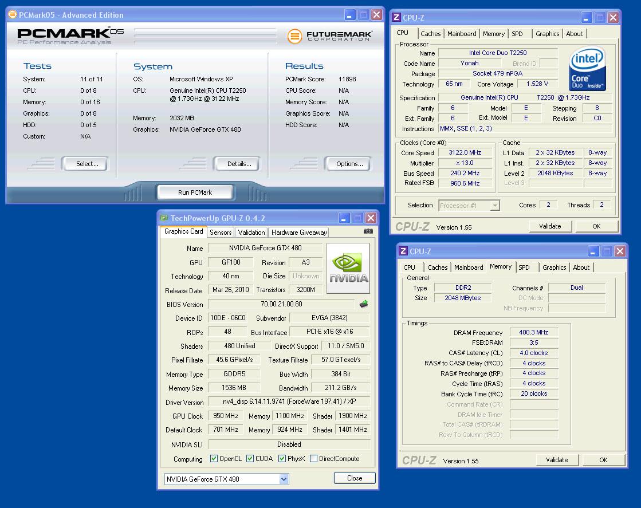Click the NVIDIA logo in GPU-Z

[x=348, y=268]
